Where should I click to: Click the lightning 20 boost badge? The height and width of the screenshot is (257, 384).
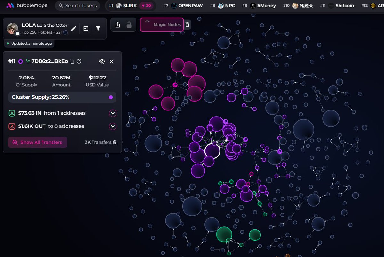pos(146,5)
